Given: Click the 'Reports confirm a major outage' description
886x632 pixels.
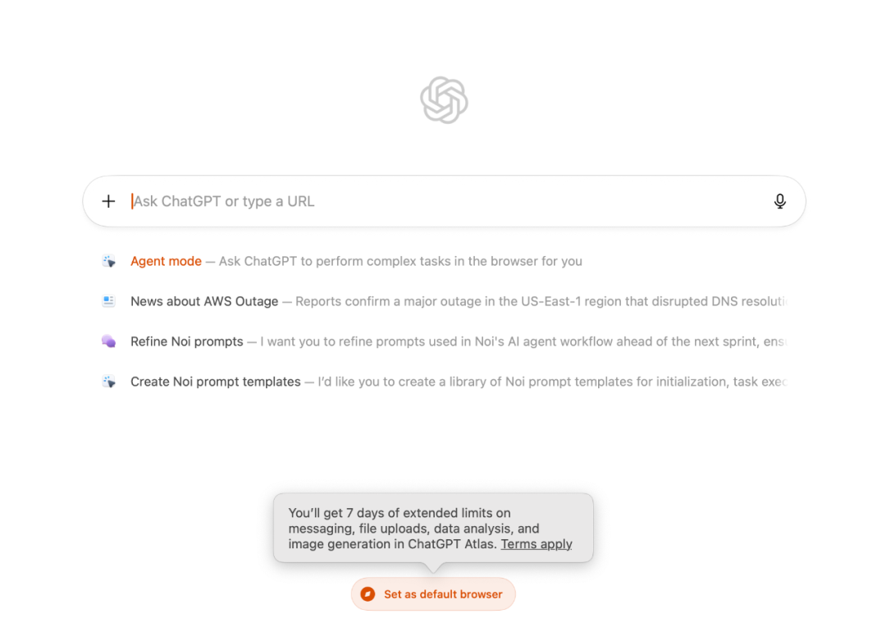Looking at the screenshot, I should point(540,301).
